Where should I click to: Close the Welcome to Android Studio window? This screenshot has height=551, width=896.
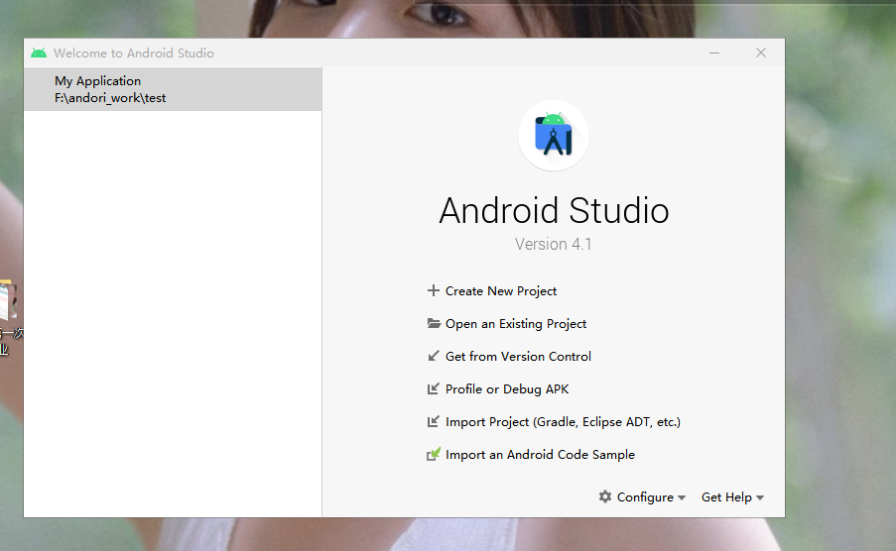pyautogui.click(x=761, y=54)
